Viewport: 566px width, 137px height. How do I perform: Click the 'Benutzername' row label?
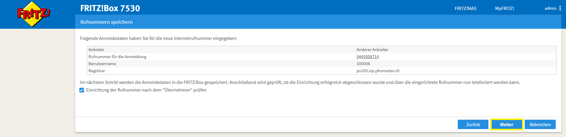[102, 64]
